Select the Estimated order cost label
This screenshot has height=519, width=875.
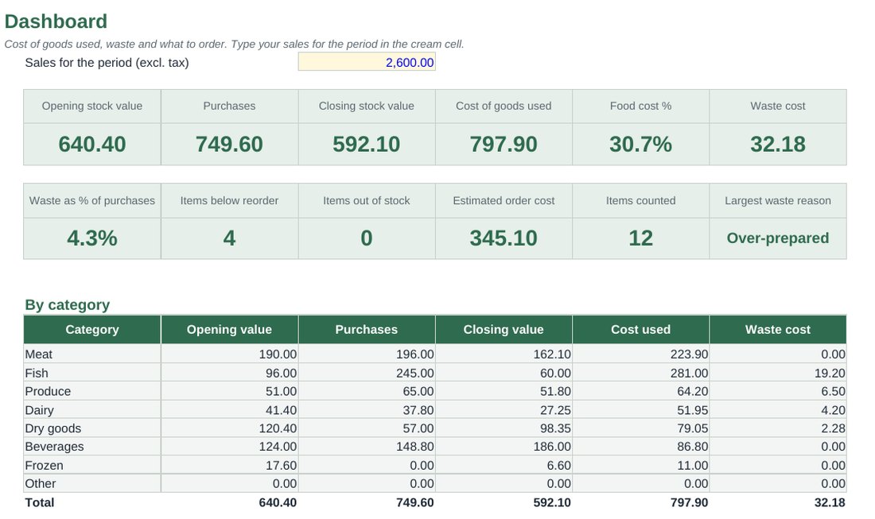coord(504,201)
